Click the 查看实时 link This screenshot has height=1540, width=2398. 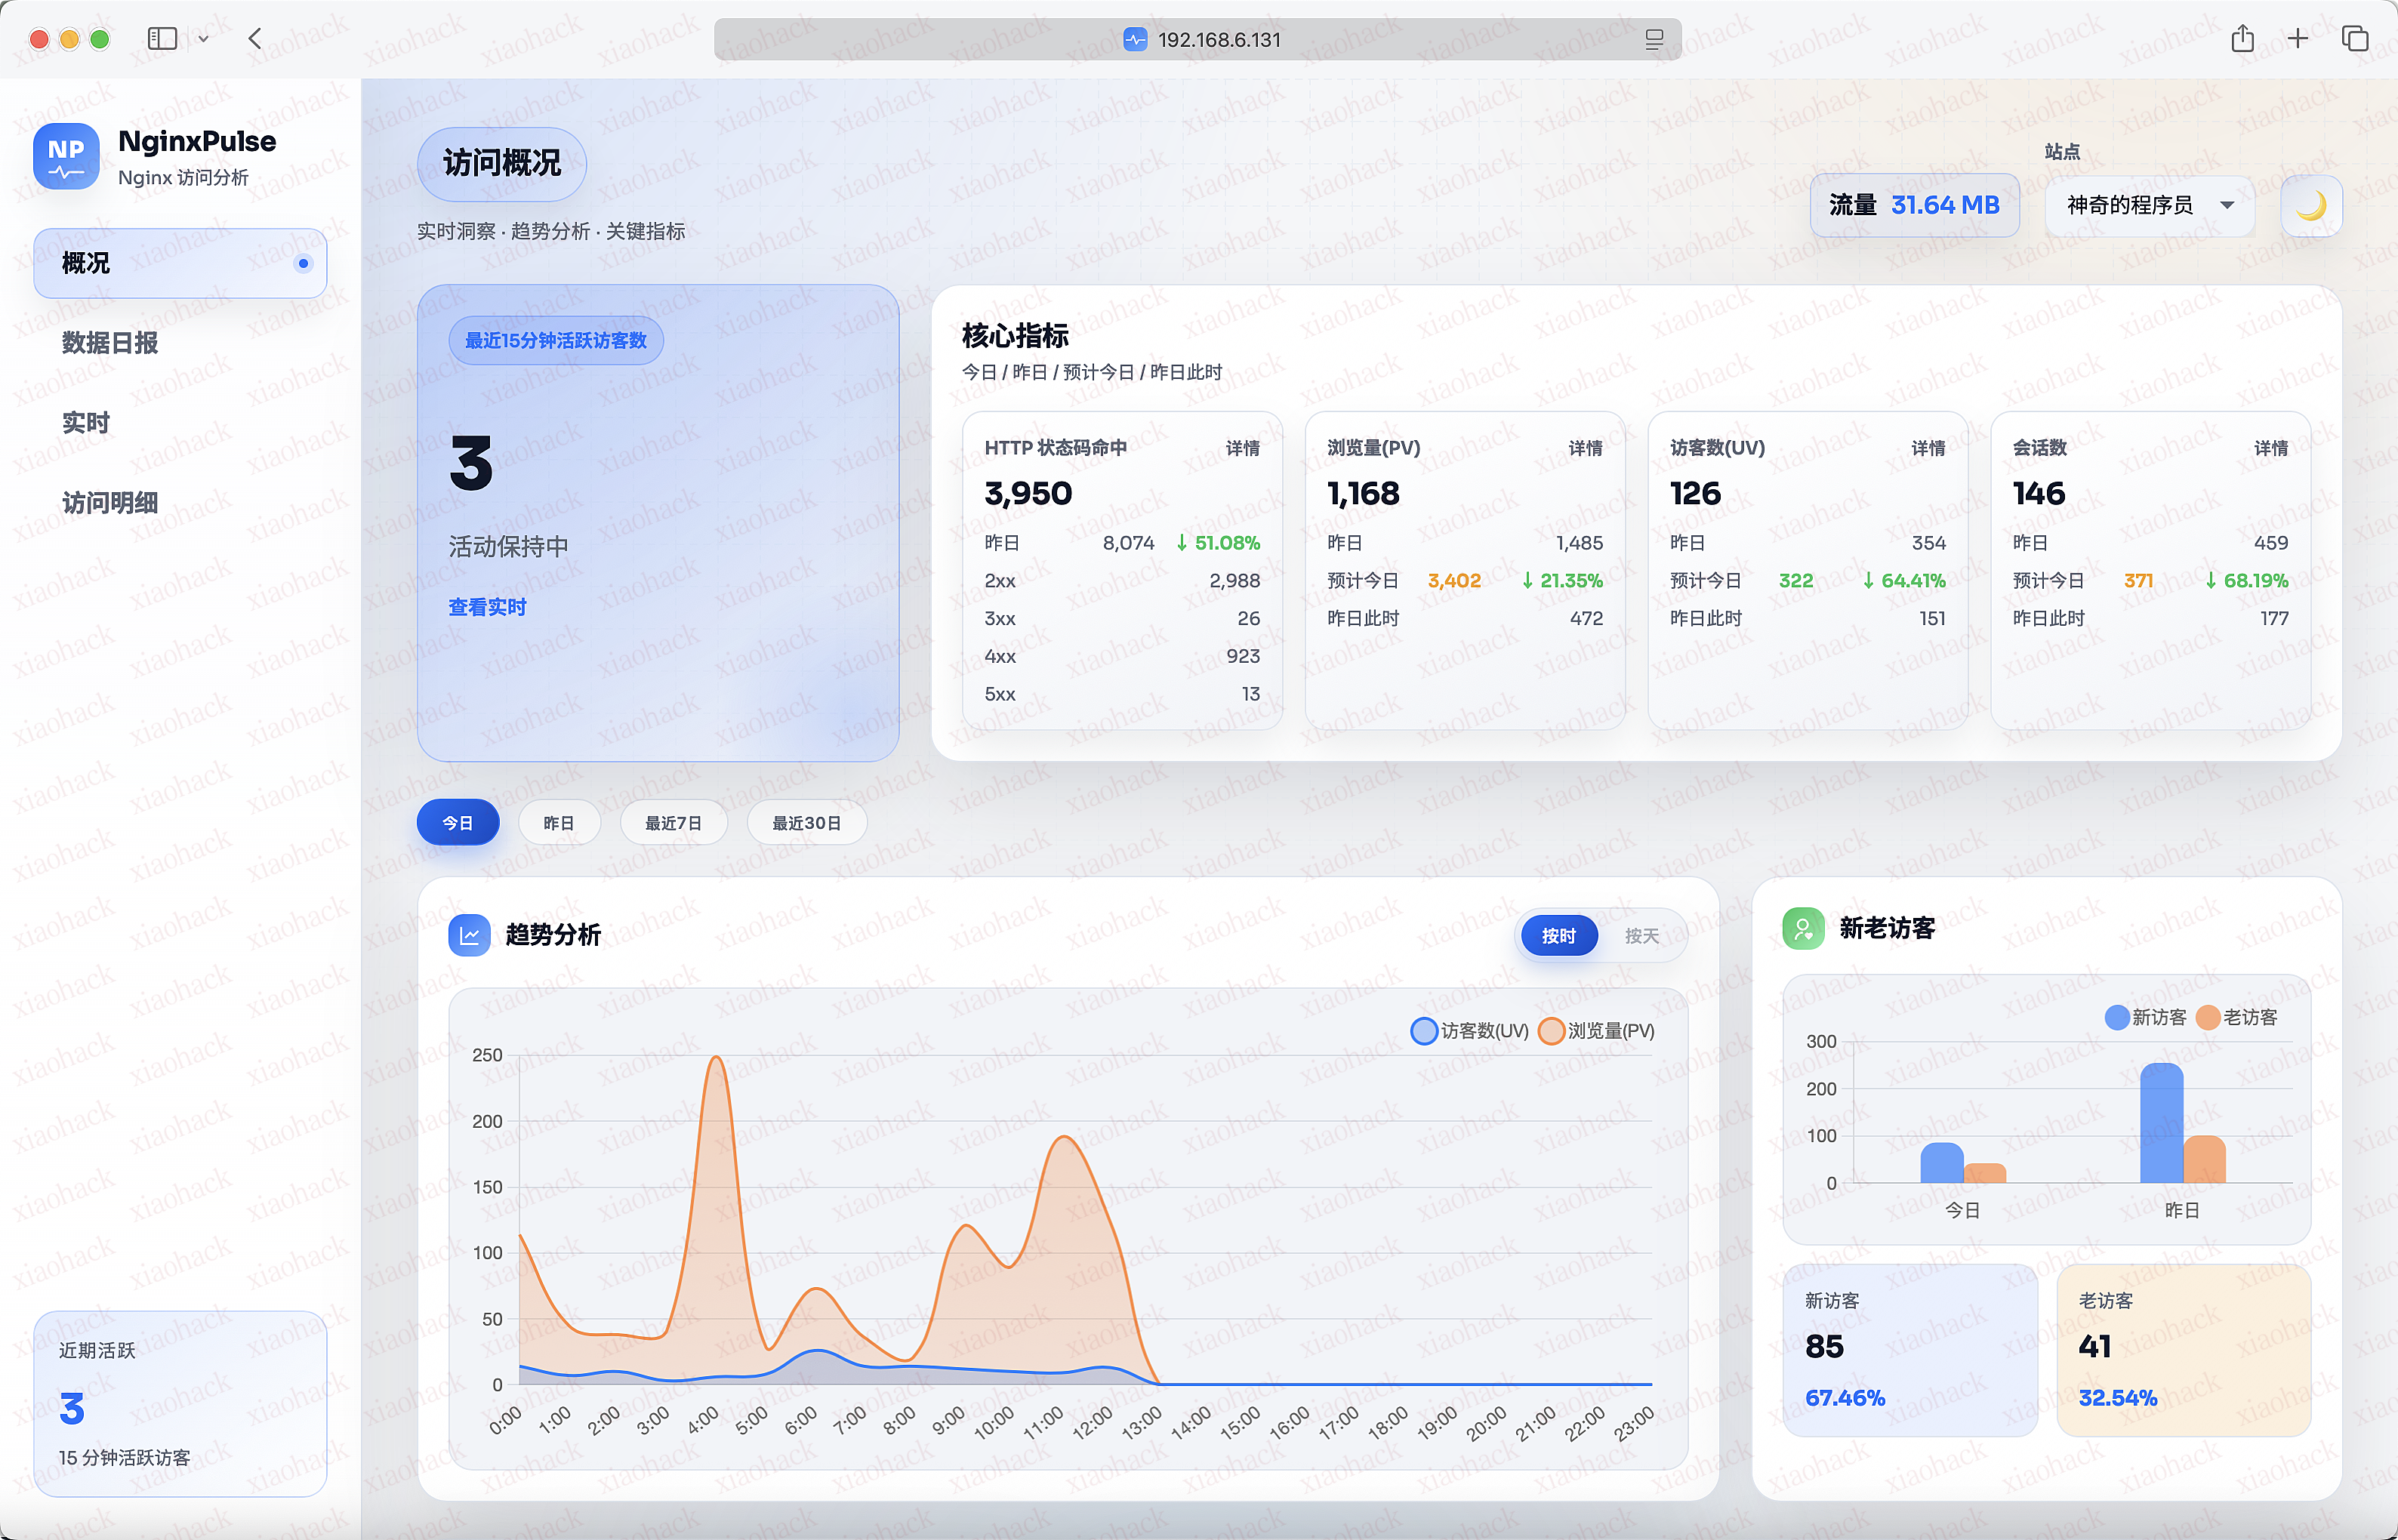pos(487,607)
